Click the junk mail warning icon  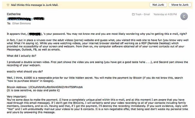point(8,5)
